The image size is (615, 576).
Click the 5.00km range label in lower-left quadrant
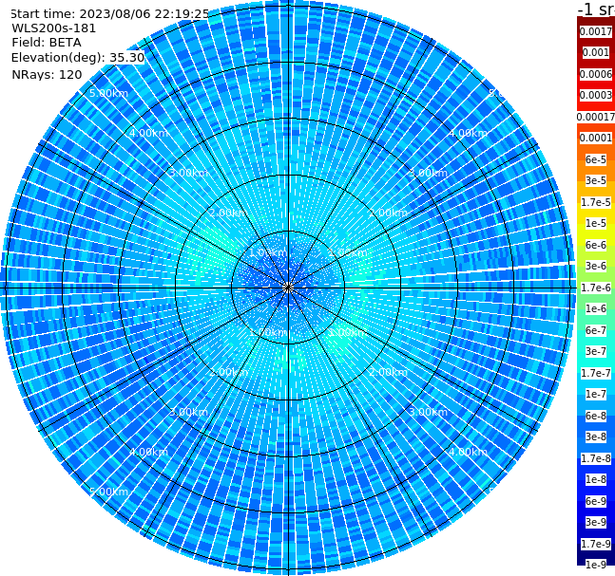(108, 492)
